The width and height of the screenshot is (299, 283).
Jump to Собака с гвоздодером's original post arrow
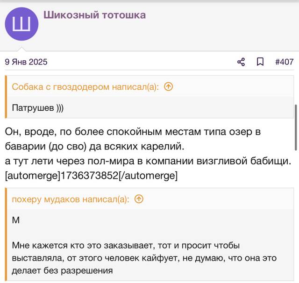click(x=168, y=87)
